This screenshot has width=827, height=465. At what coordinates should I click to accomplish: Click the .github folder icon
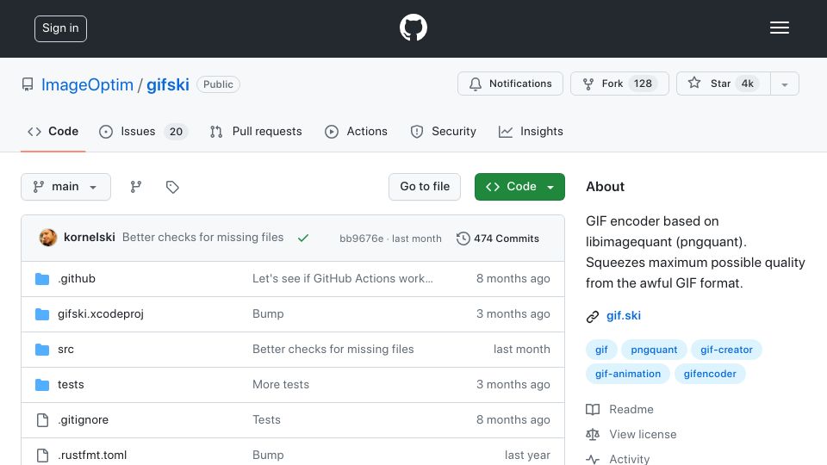42,279
